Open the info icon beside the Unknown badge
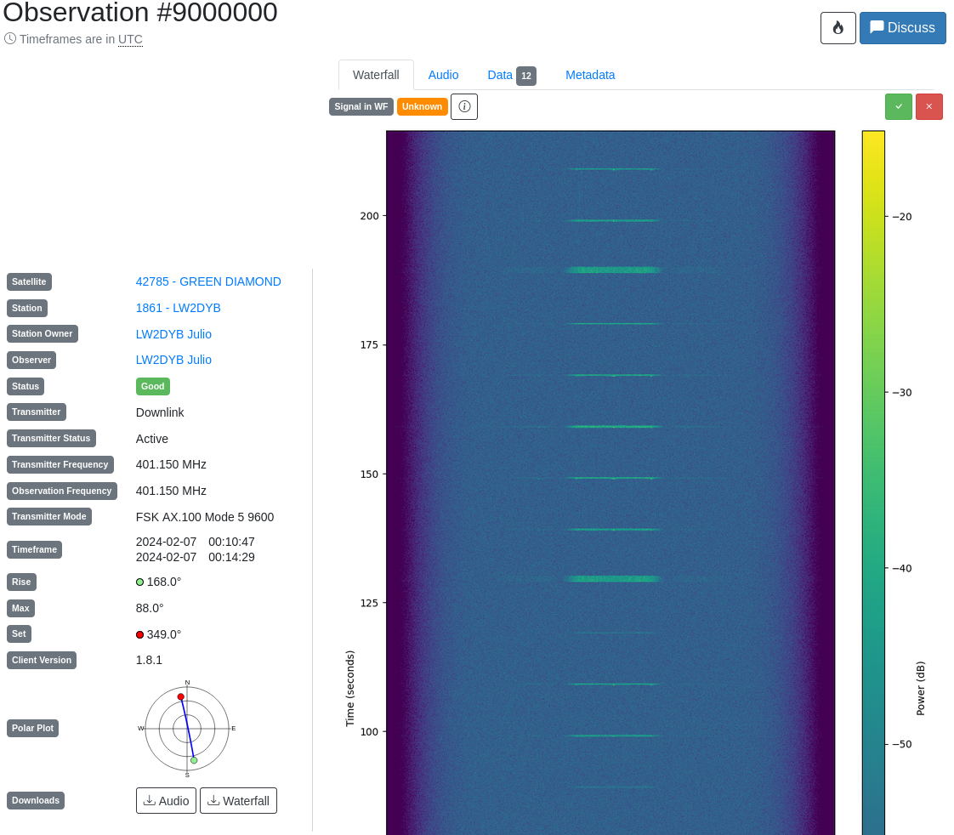 click(x=463, y=106)
